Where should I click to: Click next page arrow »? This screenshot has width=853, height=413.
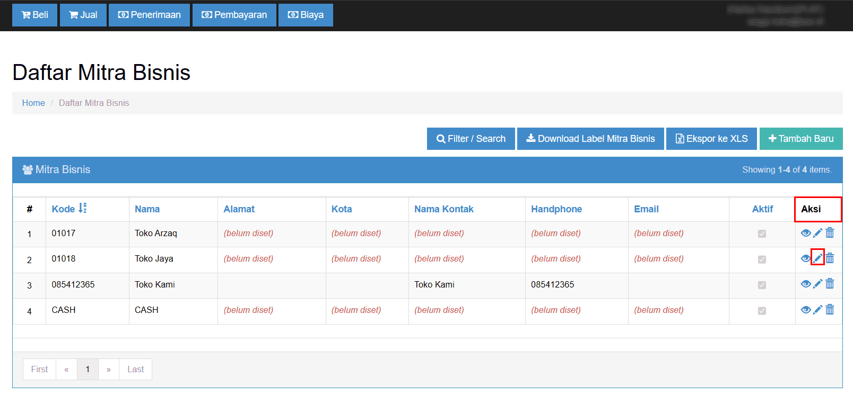click(x=109, y=369)
